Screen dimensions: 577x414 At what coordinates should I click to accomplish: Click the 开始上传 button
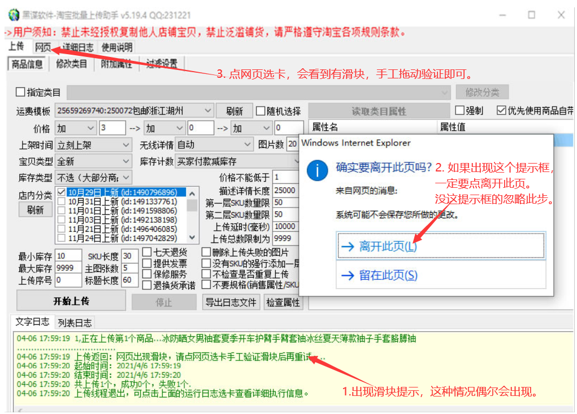71,301
